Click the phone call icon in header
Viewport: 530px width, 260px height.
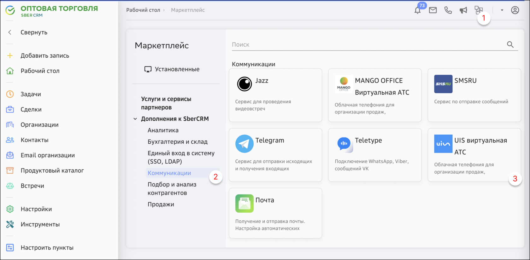click(448, 10)
